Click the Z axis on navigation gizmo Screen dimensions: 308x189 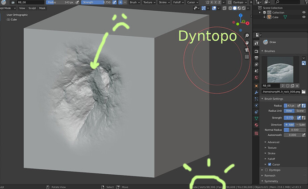[241, 15]
